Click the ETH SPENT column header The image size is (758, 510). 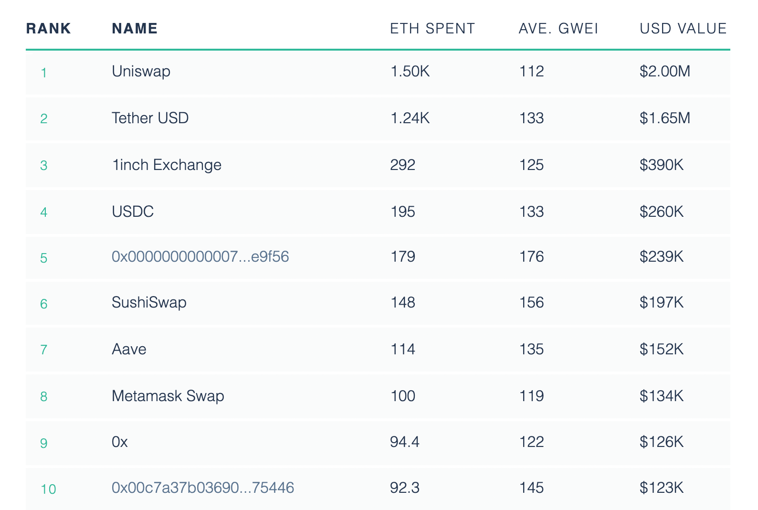(432, 29)
